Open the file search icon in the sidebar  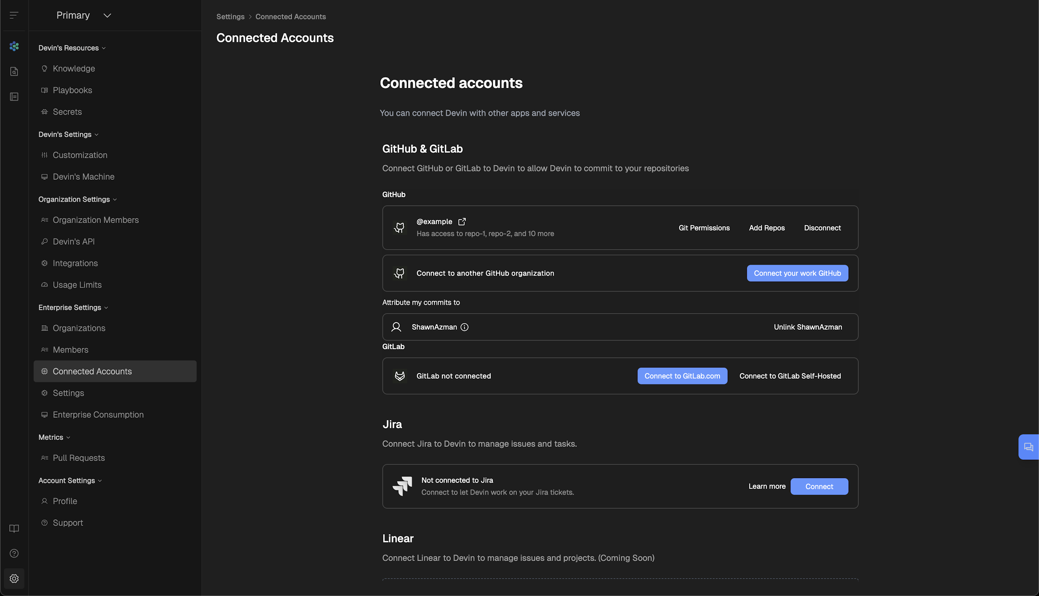point(14,71)
